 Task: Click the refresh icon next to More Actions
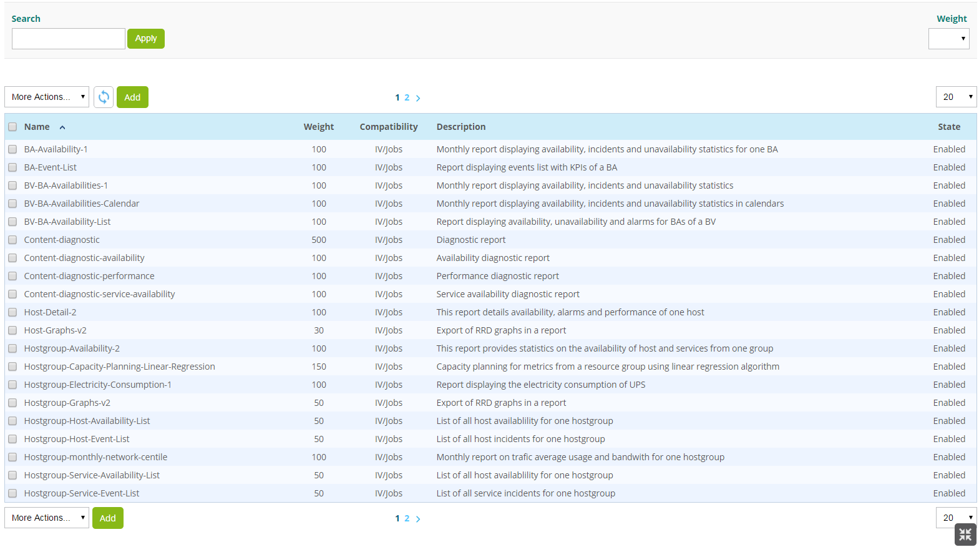[104, 97]
